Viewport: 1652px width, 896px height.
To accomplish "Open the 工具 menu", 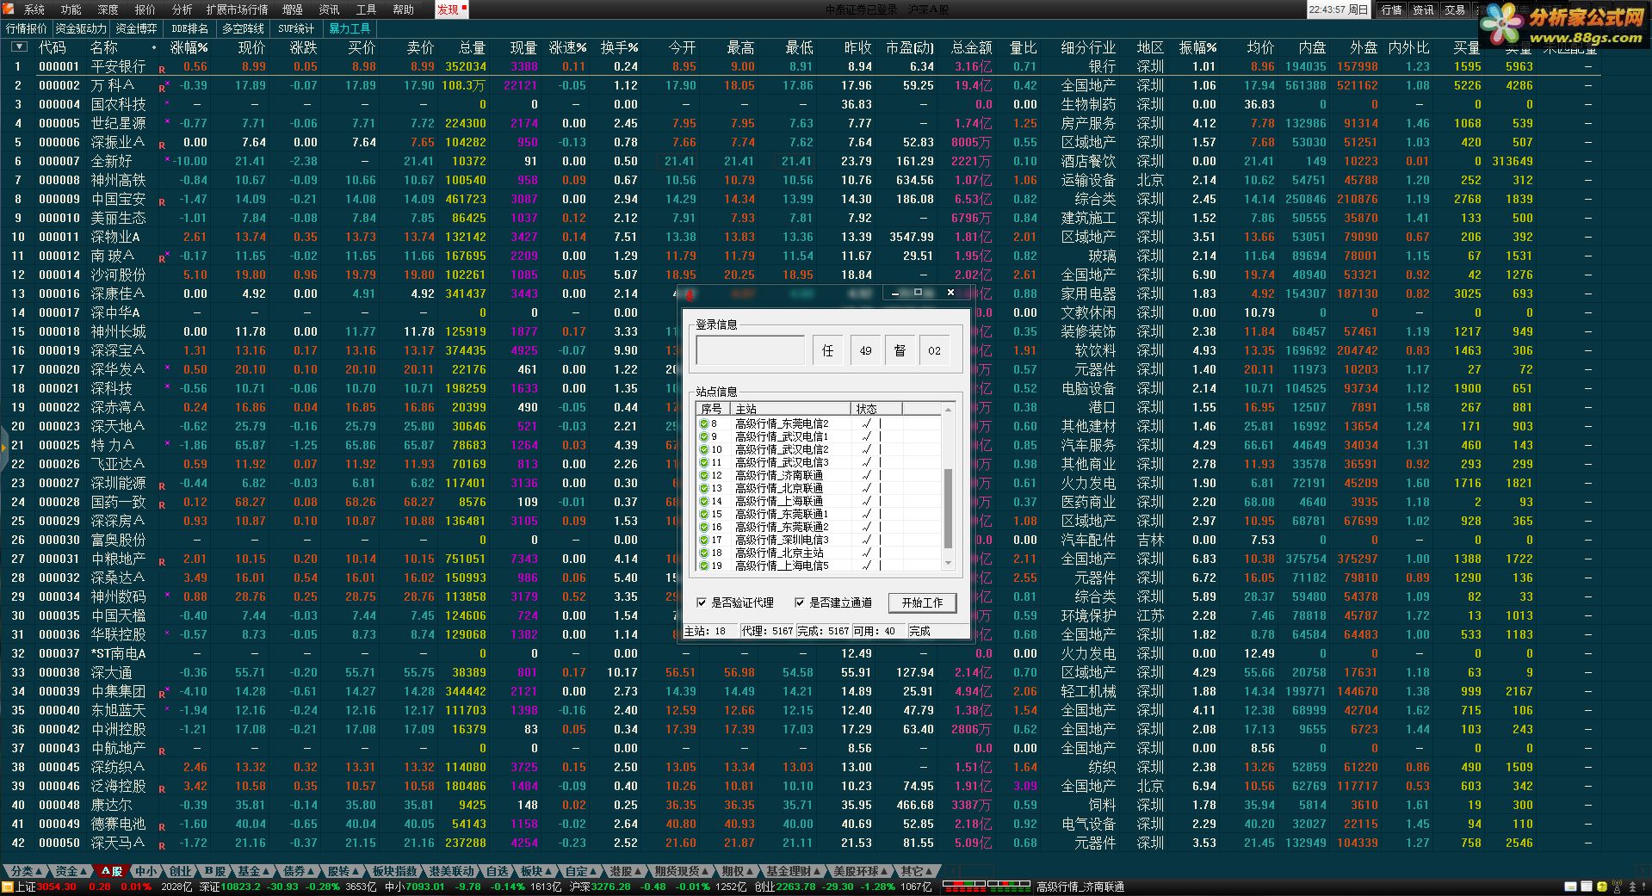I will (x=366, y=9).
